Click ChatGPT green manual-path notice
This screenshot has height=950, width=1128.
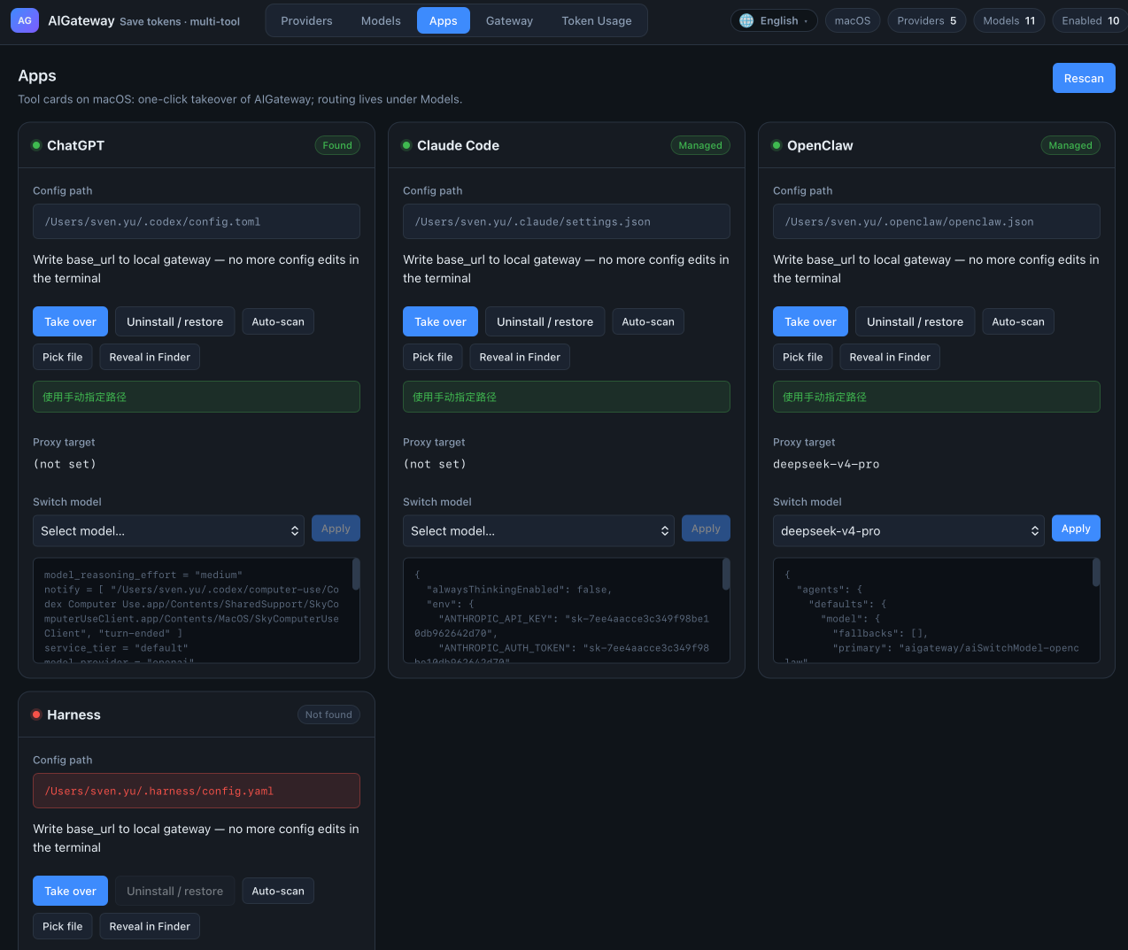click(197, 397)
